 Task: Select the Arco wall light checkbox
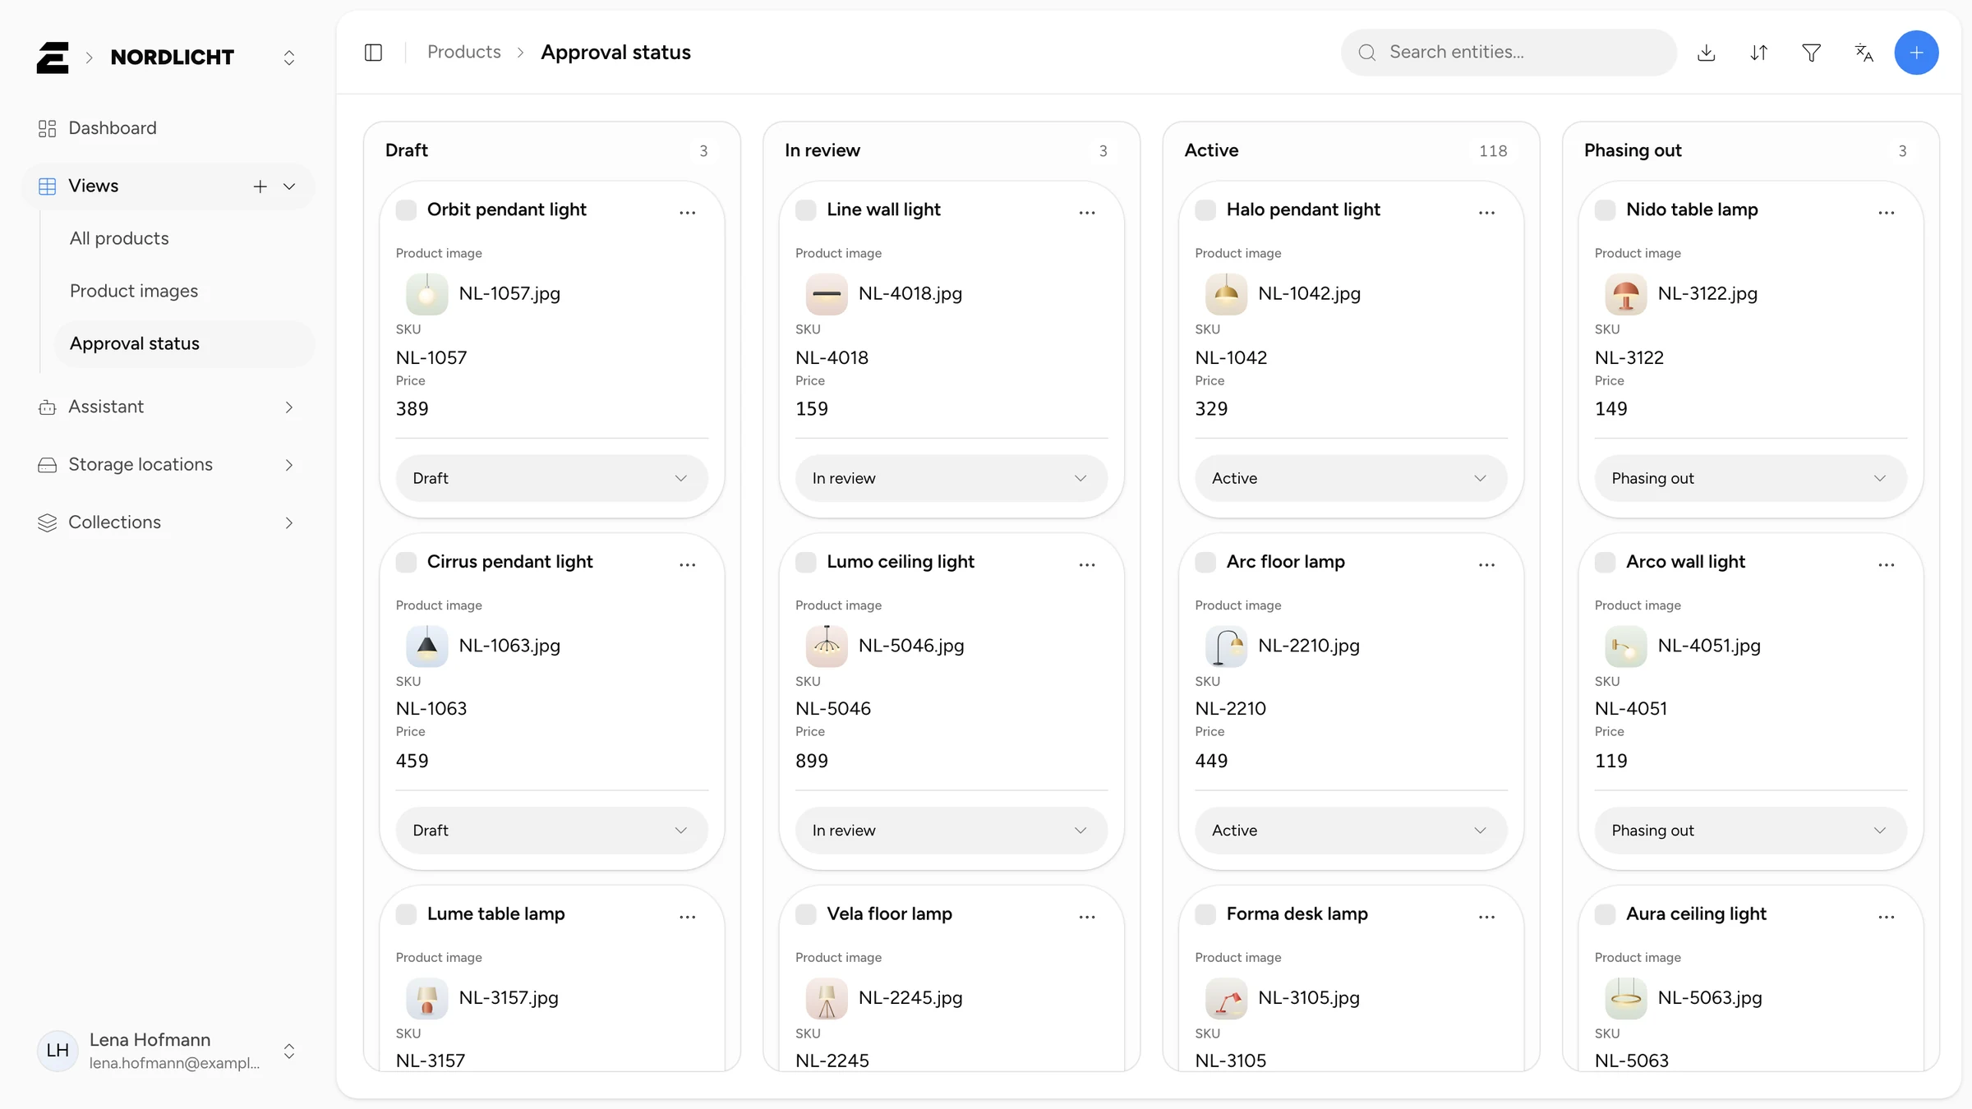[x=1605, y=562]
